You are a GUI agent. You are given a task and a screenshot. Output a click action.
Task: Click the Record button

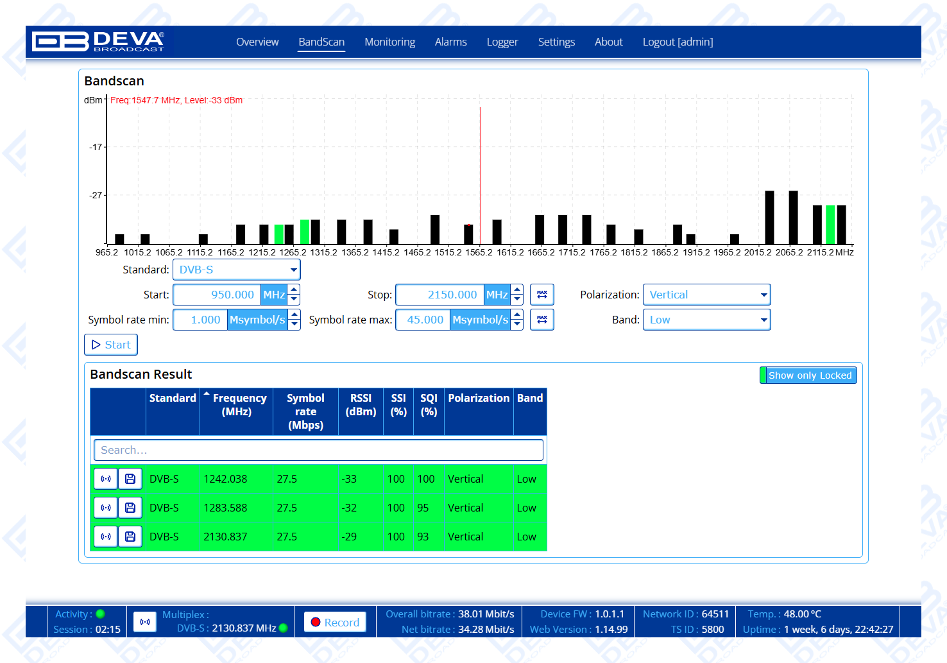click(335, 622)
